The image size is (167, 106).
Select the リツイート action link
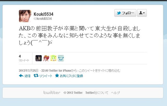click(46, 76)
